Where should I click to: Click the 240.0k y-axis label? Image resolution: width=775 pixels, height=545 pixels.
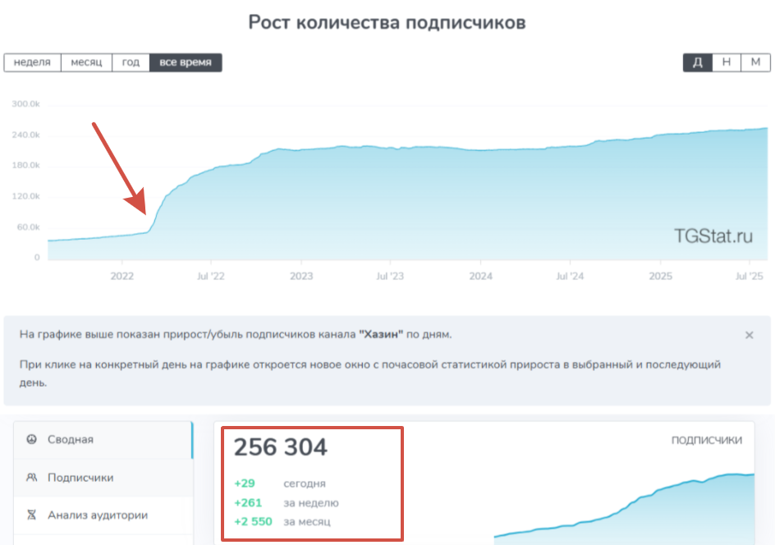coord(25,135)
